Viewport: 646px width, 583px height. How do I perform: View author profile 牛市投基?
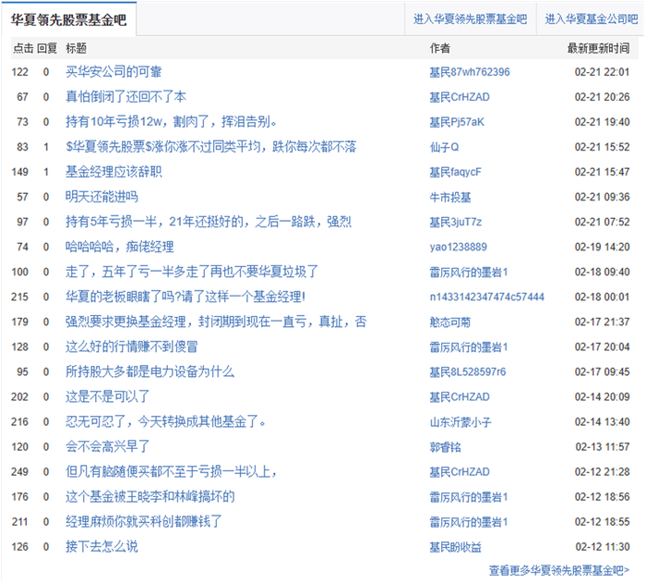coord(450,197)
